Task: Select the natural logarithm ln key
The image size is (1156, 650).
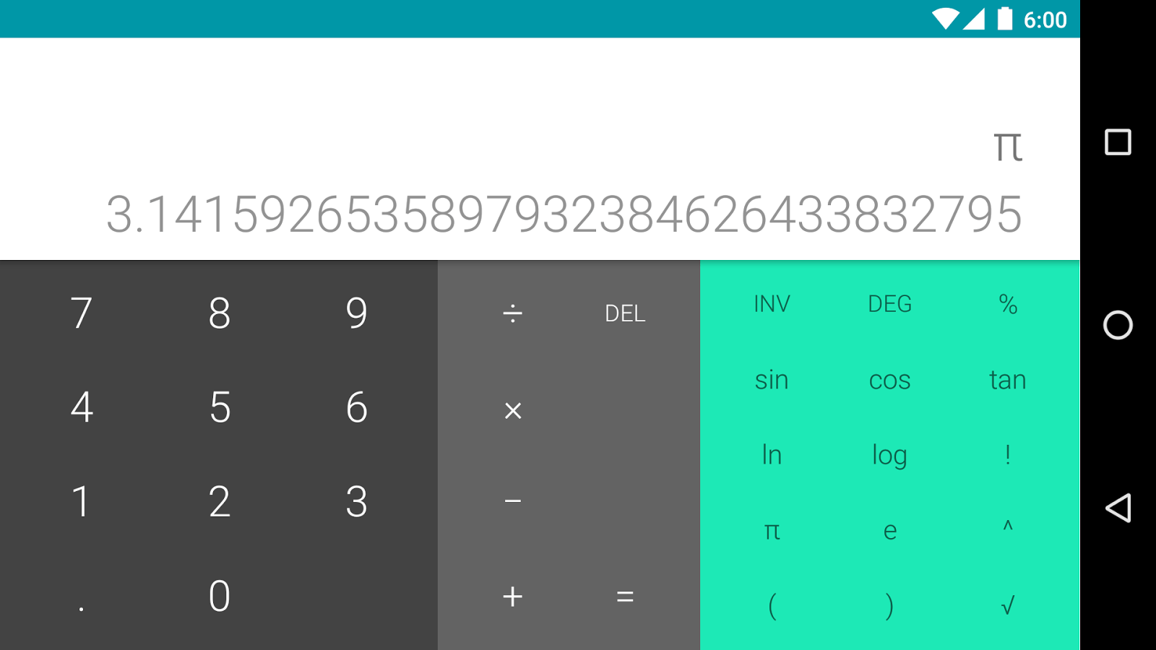Action: [x=772, y=455]
